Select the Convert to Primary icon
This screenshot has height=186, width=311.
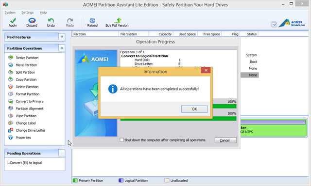11,101
